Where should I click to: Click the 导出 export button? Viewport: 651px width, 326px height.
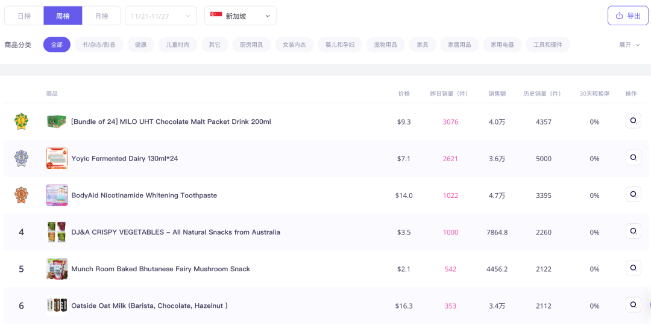coord(627,16)
